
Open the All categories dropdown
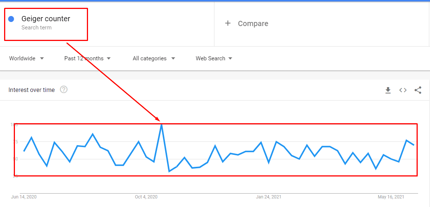[x=154, y=58]
